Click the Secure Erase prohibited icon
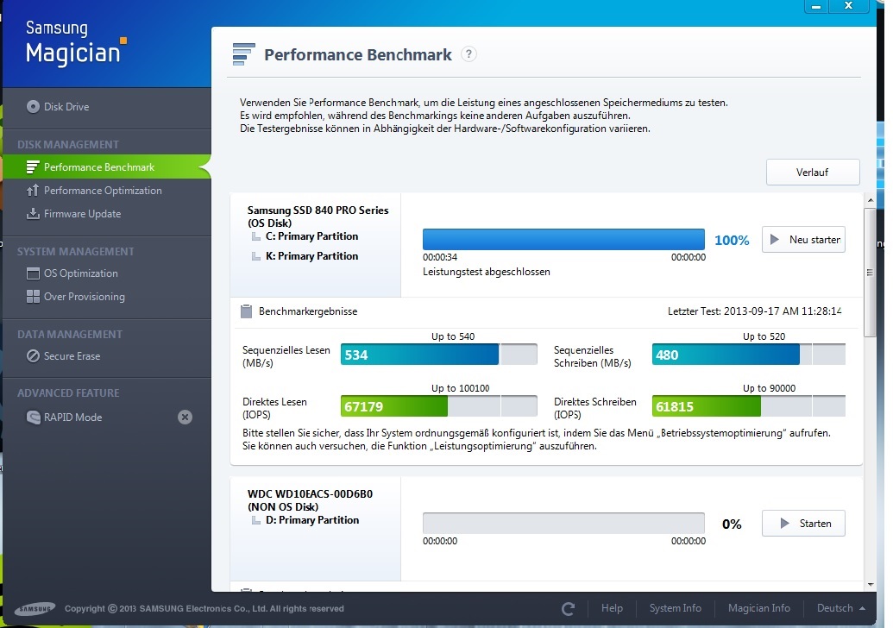893x628 pixels. tap(33, 356)
